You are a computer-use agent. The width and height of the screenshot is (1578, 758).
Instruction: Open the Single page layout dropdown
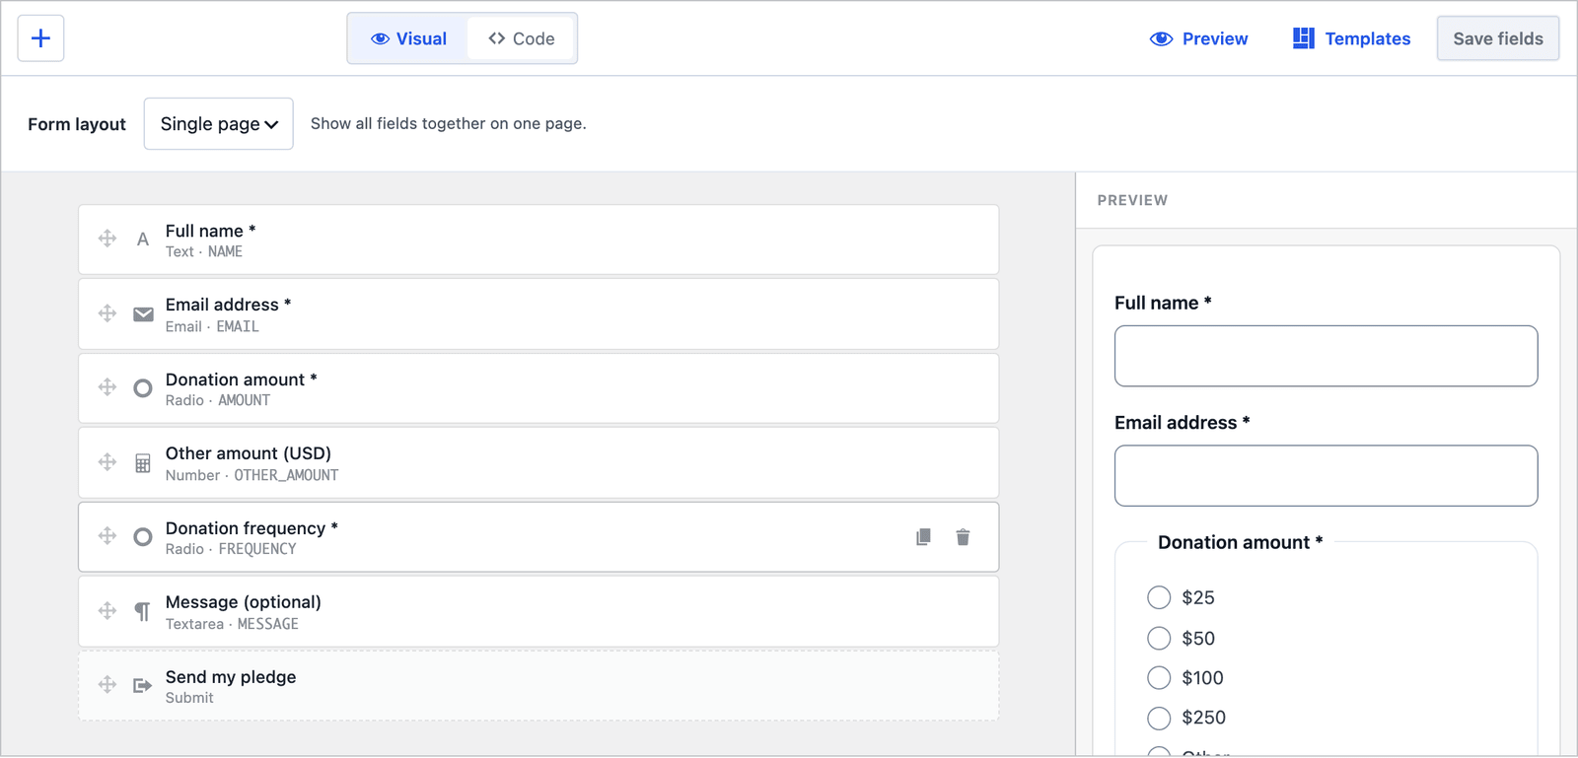pyautogui.click(x=218, y=124)
